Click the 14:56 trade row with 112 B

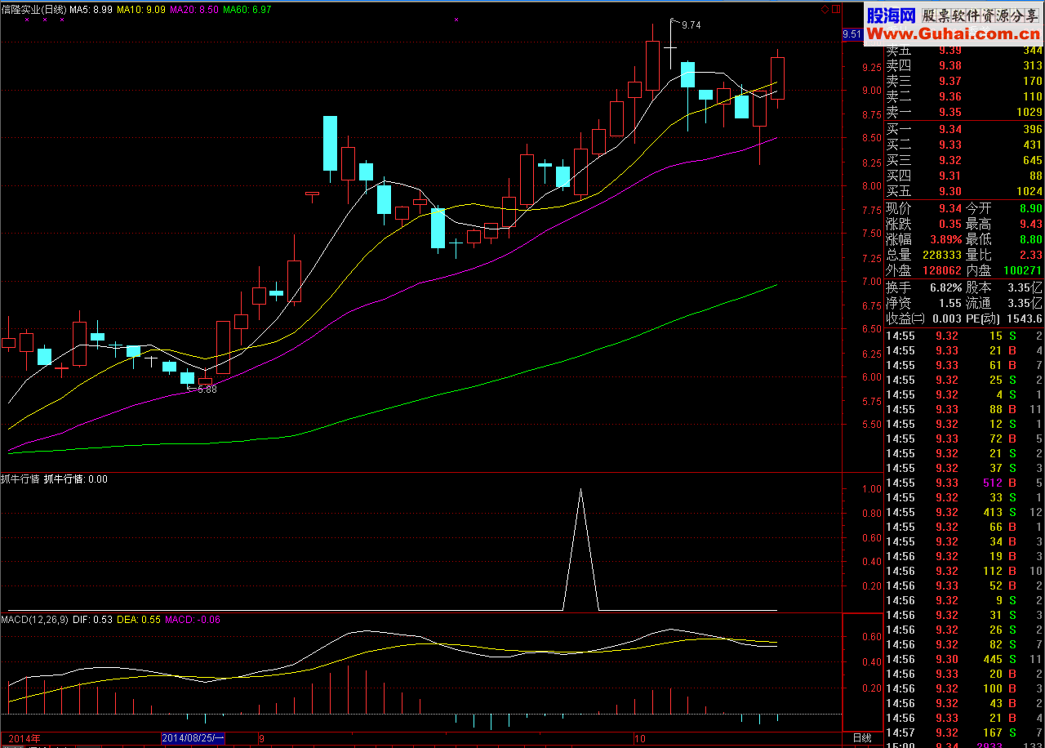tap(965, 571)
